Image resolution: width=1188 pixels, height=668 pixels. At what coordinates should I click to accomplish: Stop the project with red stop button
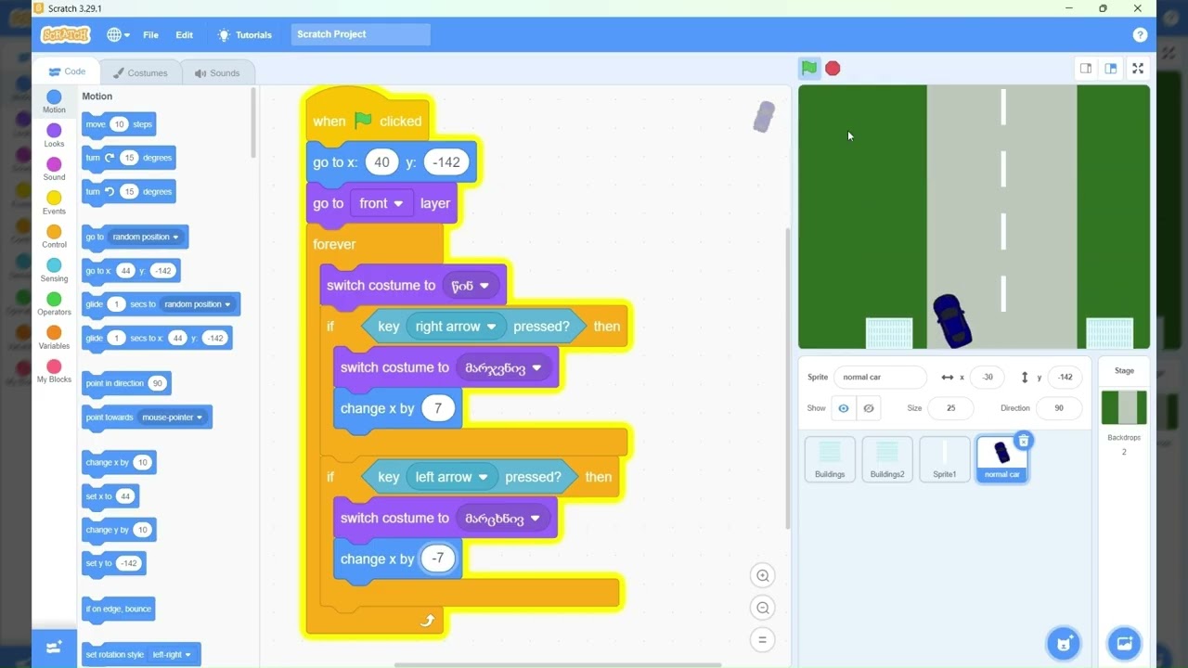tap(833, 68)
